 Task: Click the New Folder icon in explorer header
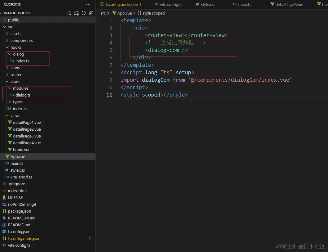pyautogui.click(x=76, y=13)
